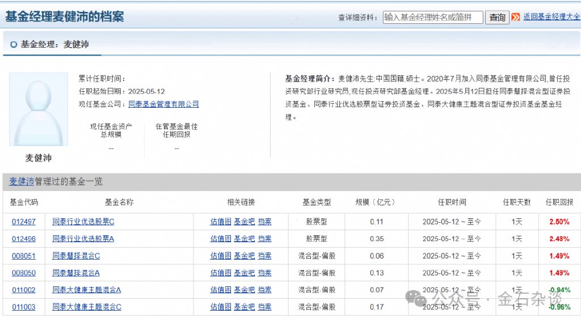Click the orange arrow icon beside 返回基金经理大全
This screenshot has height=322, width=581.
515,17
